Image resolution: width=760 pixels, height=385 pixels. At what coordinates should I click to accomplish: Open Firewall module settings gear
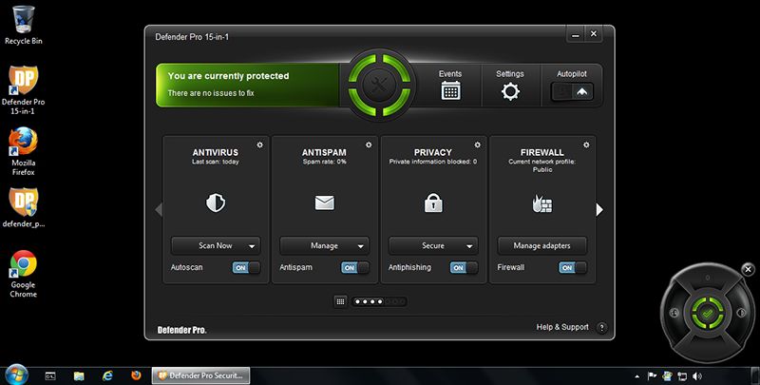(586, 145)
